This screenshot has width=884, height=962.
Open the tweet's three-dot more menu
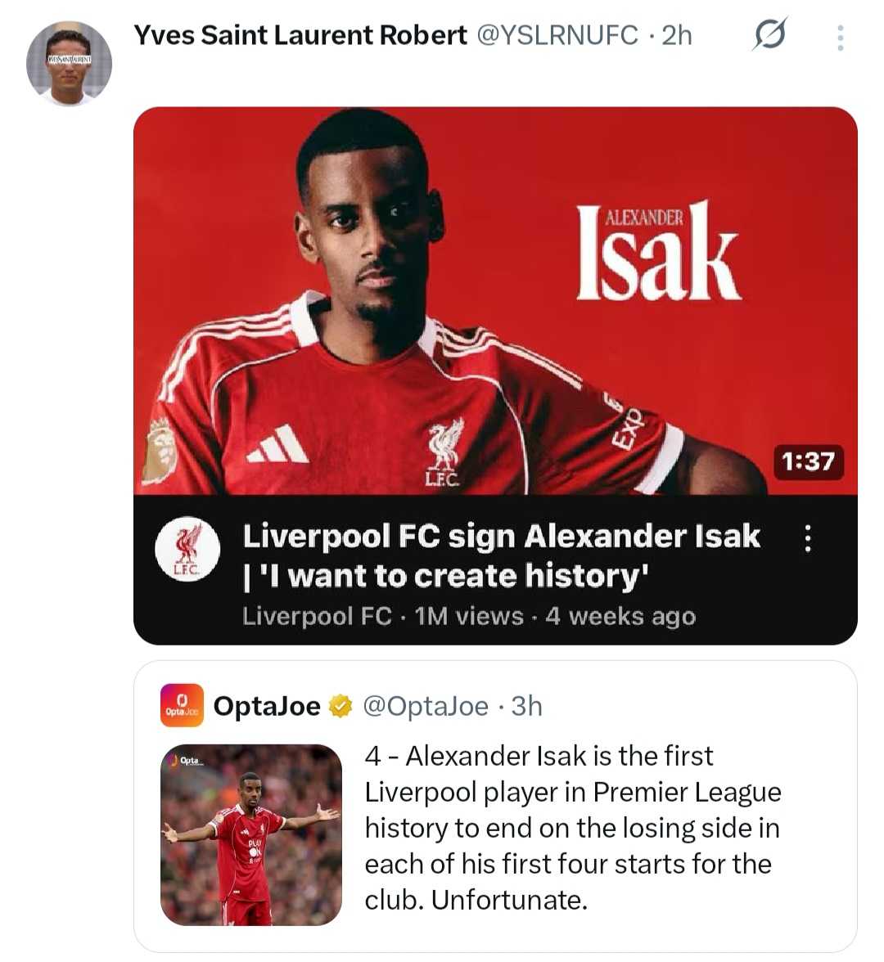point(840,38)
